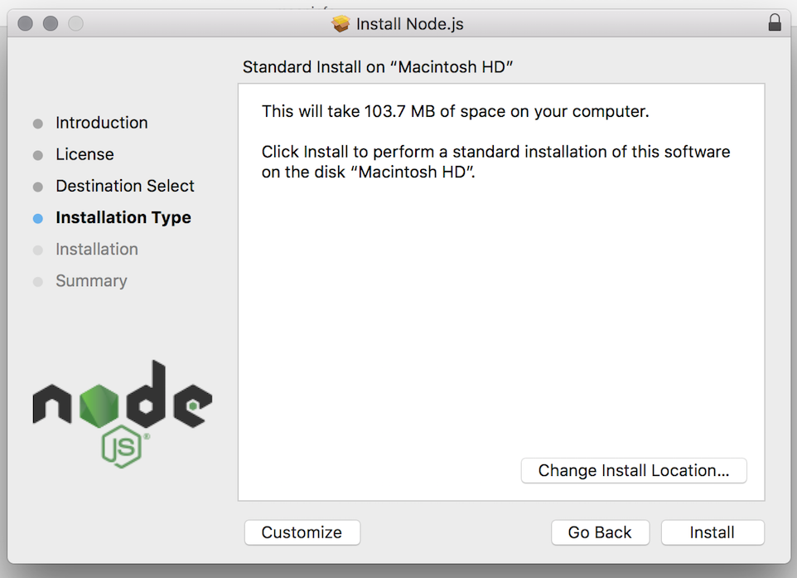The width and height of the screenshot is (797, 578).
Task: Jump to Destination Select step
Action: 124,186
